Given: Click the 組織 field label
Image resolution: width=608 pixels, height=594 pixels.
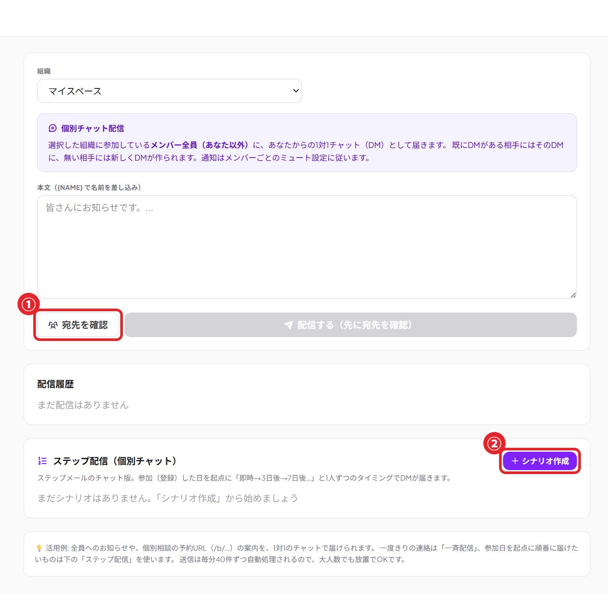Looking at the screenshot, I should click(x=44, y=71).
